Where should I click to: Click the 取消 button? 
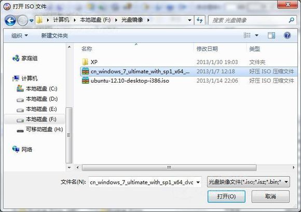coord(270,196)
